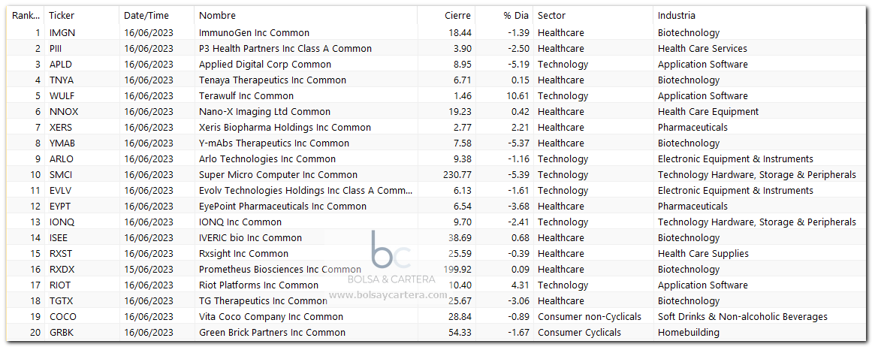Viewport: 872px width, 347px height.
Task: Click the Nombre column header
Action: tap(306, 16)
